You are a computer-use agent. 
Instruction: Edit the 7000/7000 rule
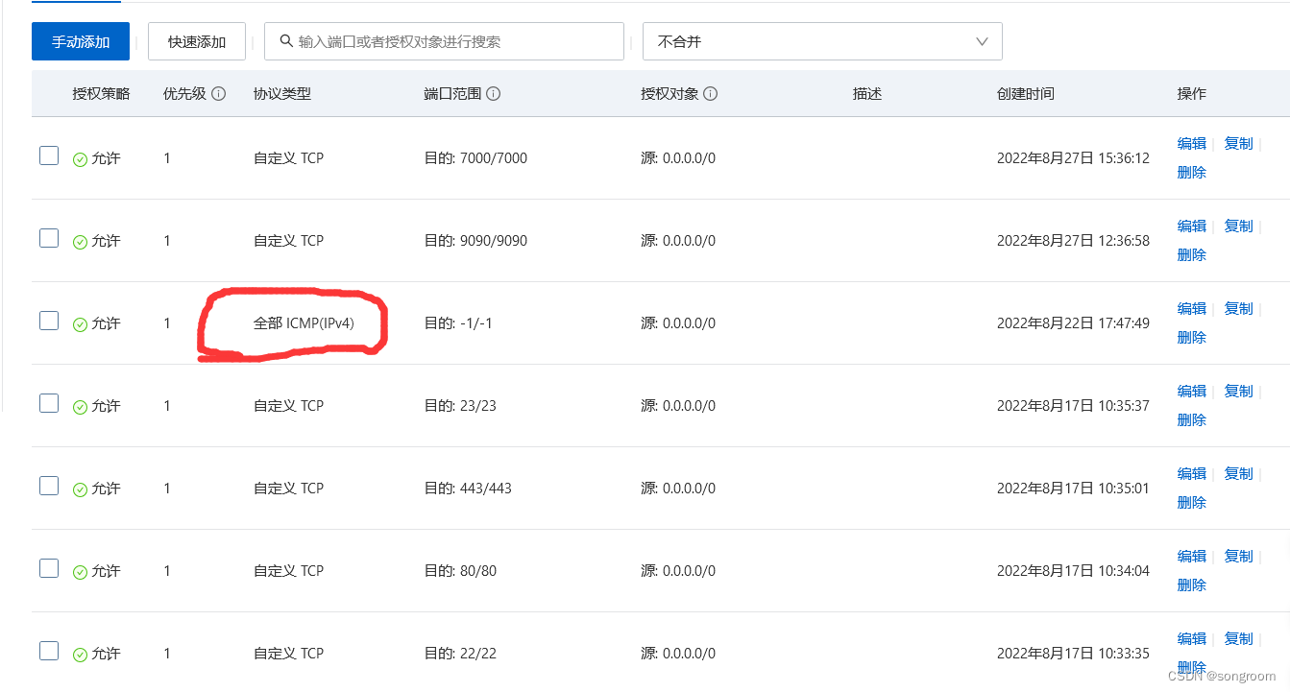(1192, 144)
